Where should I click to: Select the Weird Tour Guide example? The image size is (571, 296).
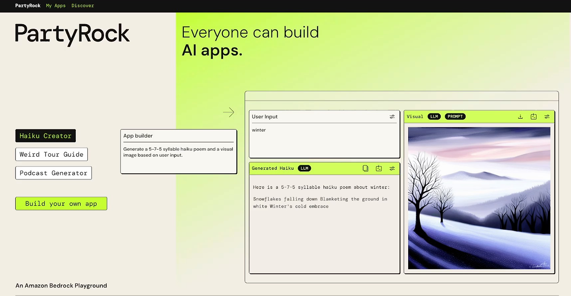click(x=52, y=154)
